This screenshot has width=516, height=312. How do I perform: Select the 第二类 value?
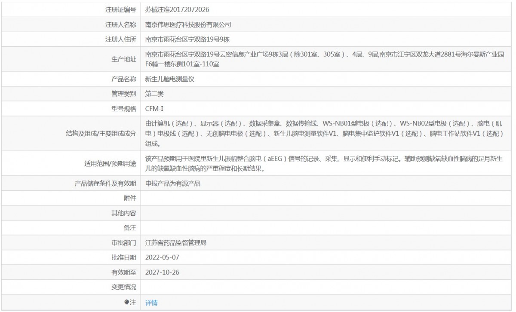point(154,94)
